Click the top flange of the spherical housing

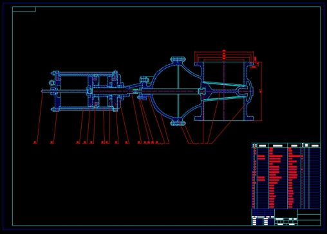click(178, 60)
